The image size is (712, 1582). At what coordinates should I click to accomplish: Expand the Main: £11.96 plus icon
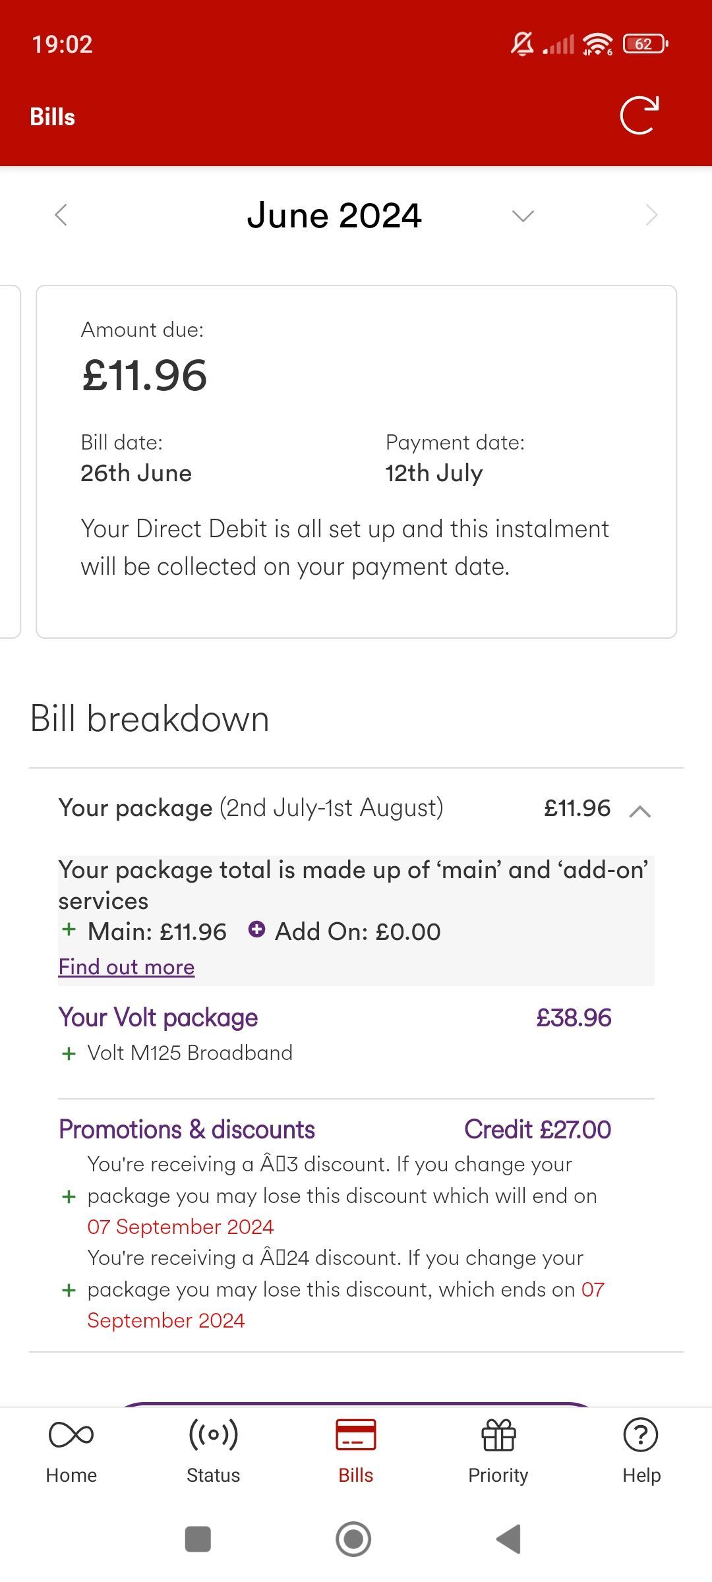(69, 929)
